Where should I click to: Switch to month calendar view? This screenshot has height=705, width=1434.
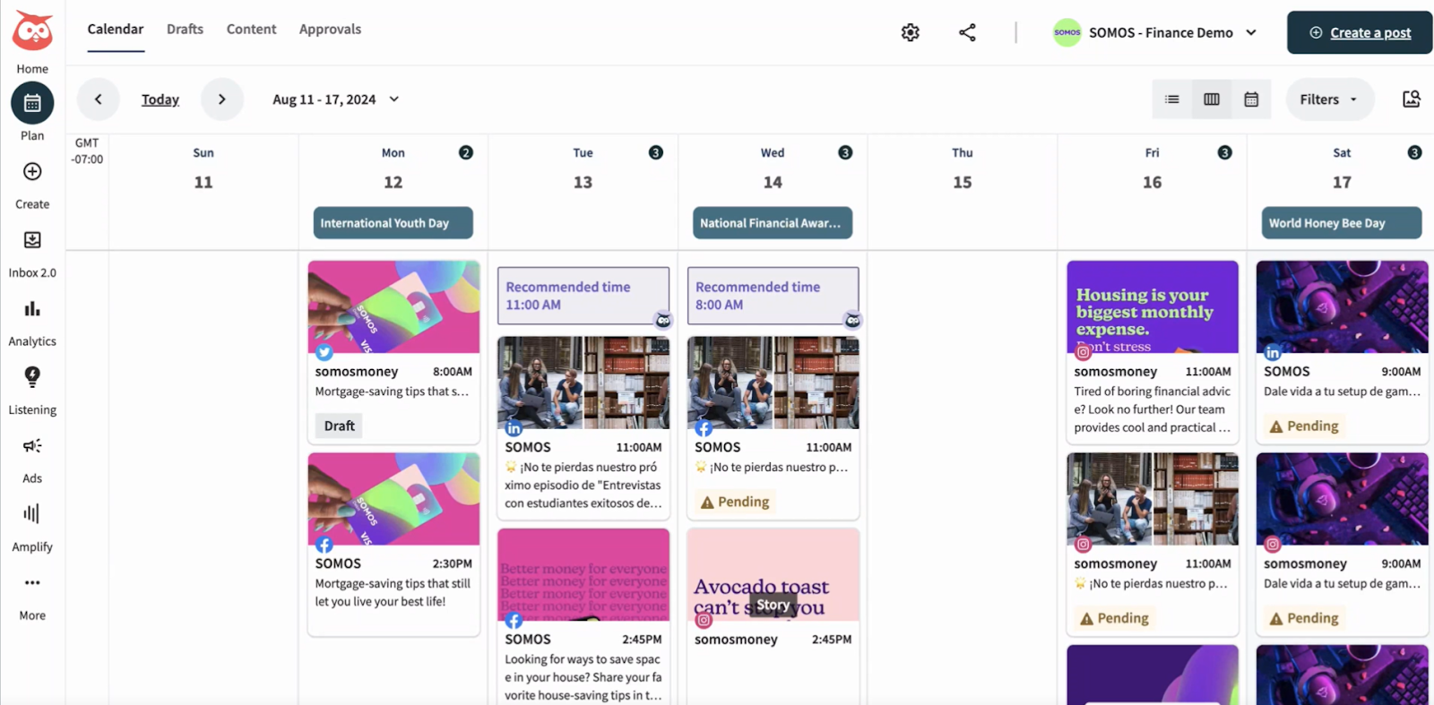pyautogui.click(x=1251, y=99)
